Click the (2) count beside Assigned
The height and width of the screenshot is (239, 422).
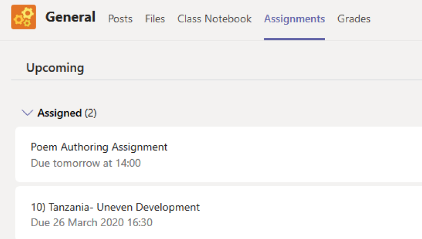[x=91, y=113]
